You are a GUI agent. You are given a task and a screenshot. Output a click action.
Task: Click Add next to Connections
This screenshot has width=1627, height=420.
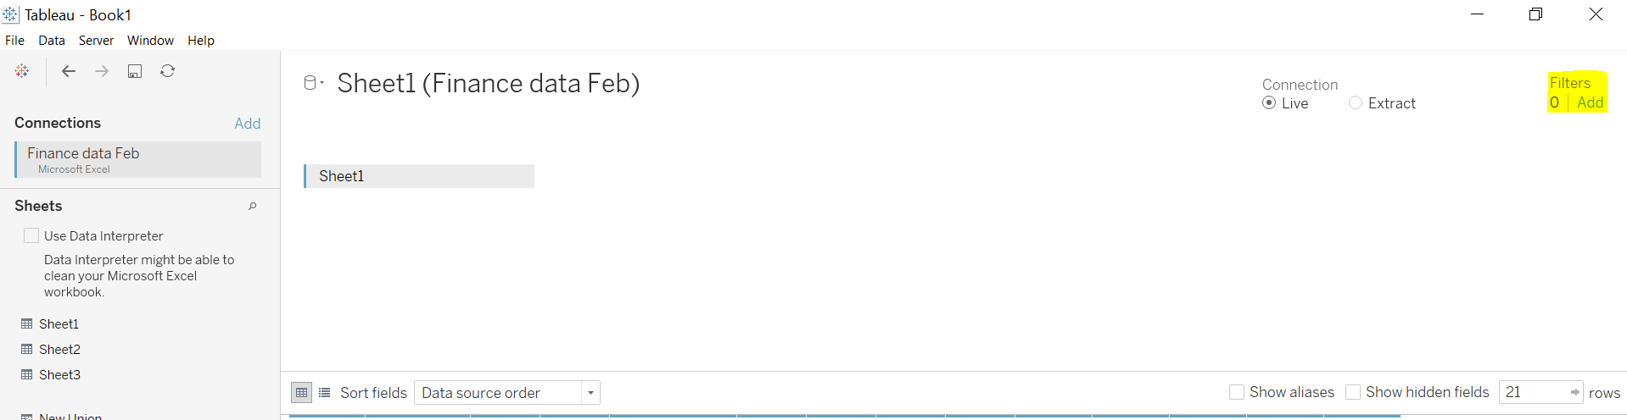[248, 124]
